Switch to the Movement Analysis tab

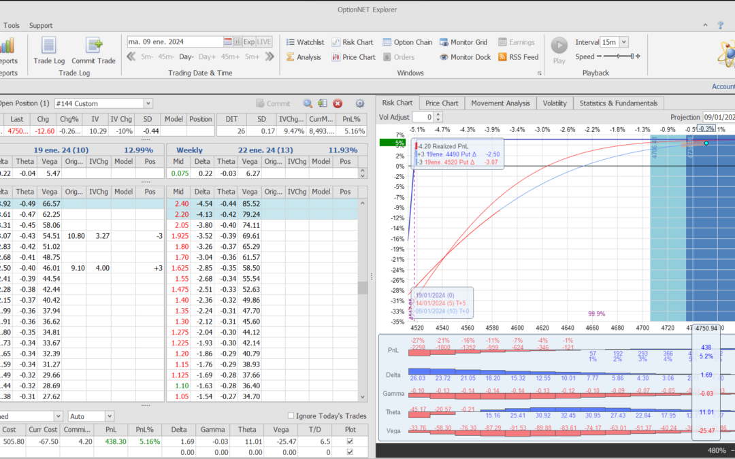pyautogui.click(x=500, y=103)
